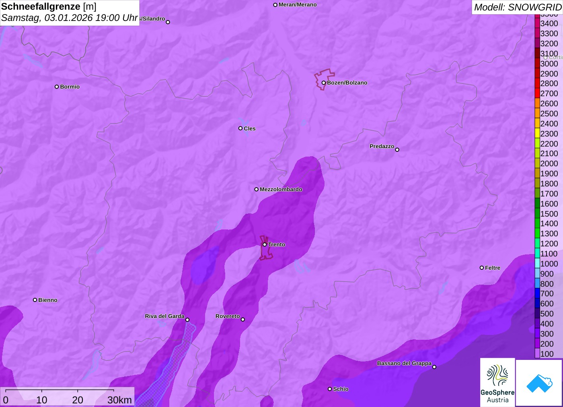Image resolution: width=563 pixels, height=407 pixels.
Task: Choose the Mezzolombardo map marker
Action: [x=256, y=189]
